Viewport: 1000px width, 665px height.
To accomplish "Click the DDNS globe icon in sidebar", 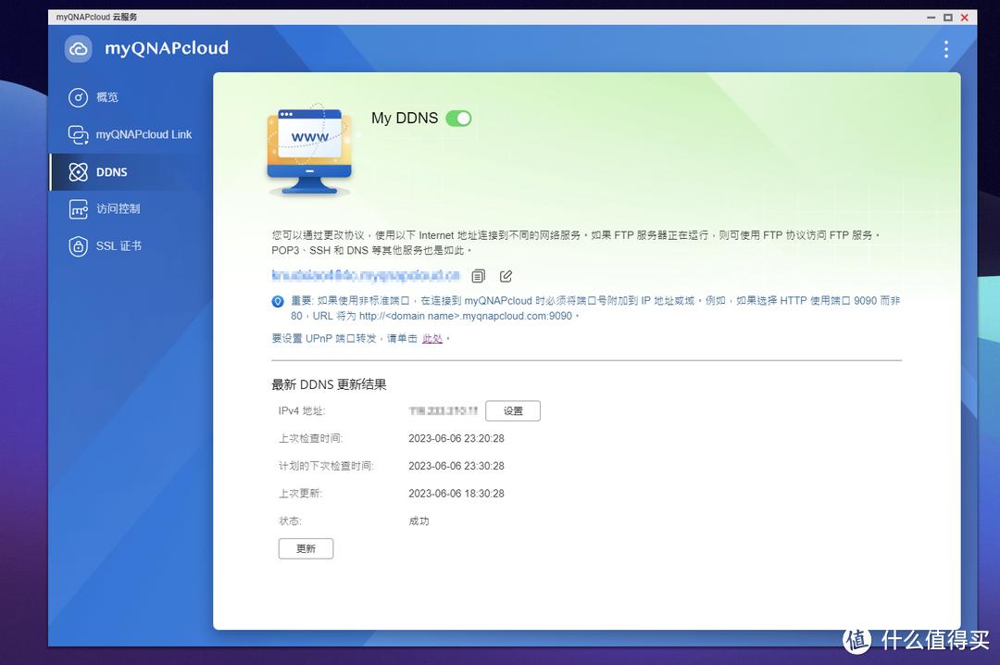I will click(79, 171).
